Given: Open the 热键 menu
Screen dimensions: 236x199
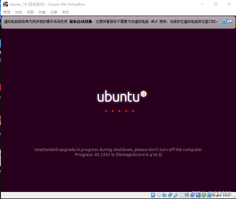Looking at the screenshot, I should (42, 12).
